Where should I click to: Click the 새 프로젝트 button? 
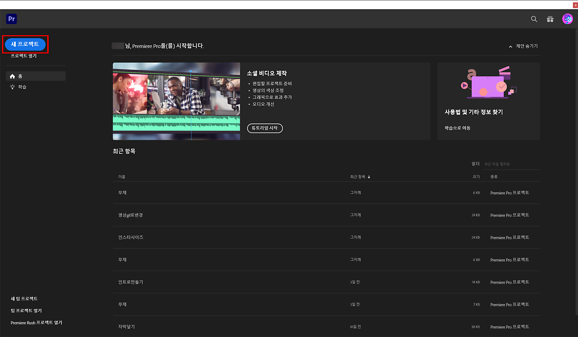25,44
